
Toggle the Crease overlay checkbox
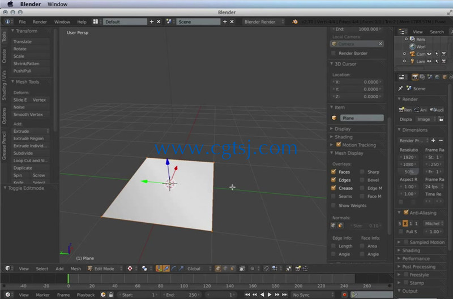click(334, 188)
